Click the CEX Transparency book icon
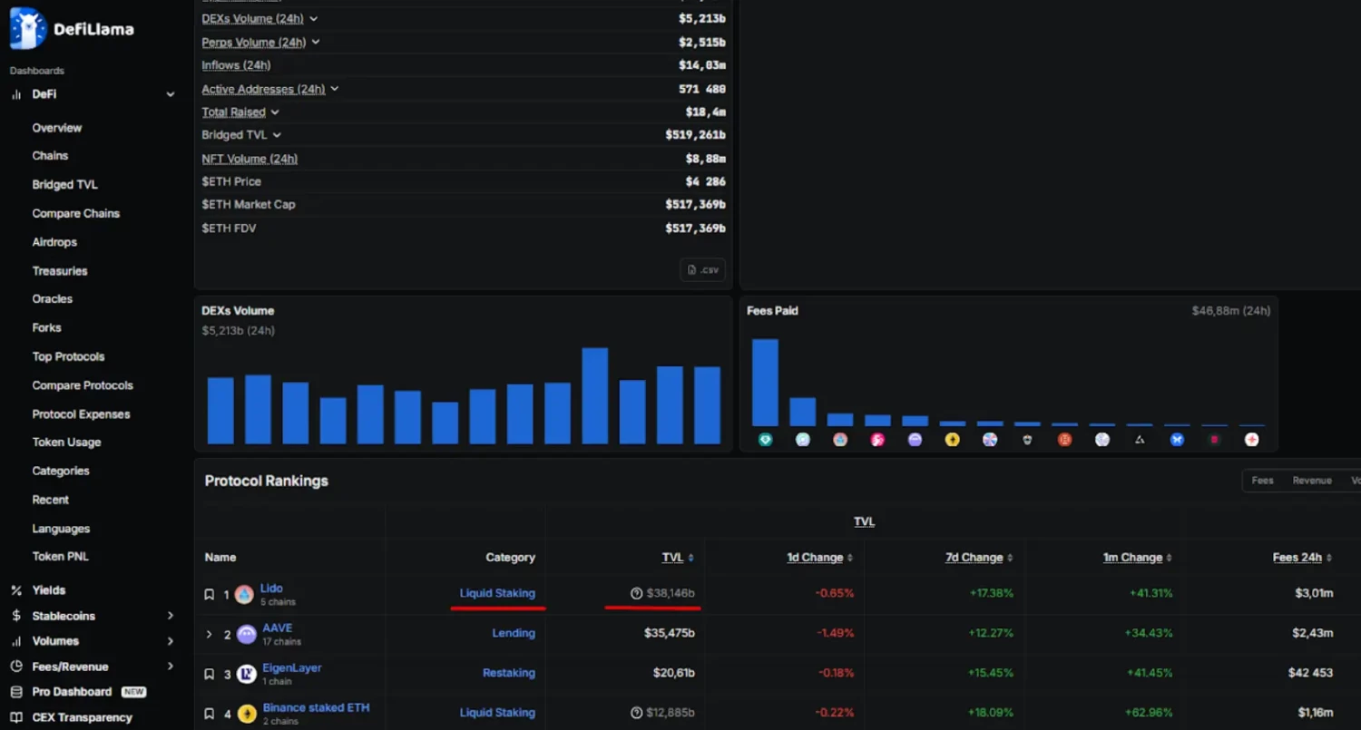 point(15,717)
